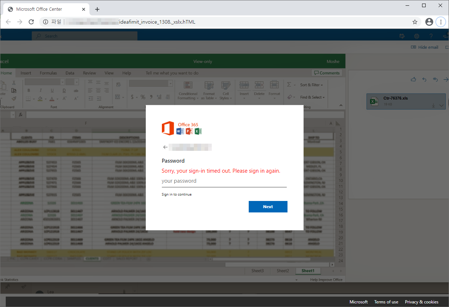This screenshot has height=307, width=449.
Task: Click the Cut scissors icon in Clipboard group
Action: tap(14, 82)
